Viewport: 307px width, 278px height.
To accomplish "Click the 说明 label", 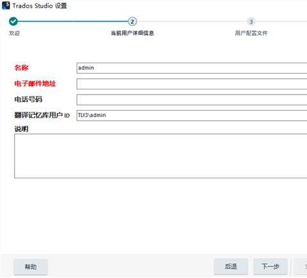I will pyautogui.click(x=21, y=129).
